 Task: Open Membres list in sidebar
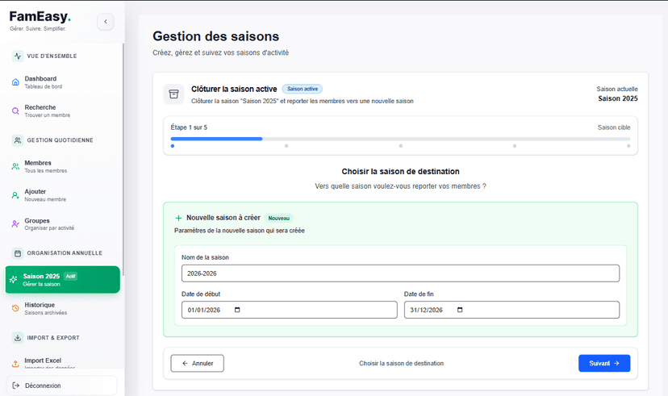(x=63, y=166)
